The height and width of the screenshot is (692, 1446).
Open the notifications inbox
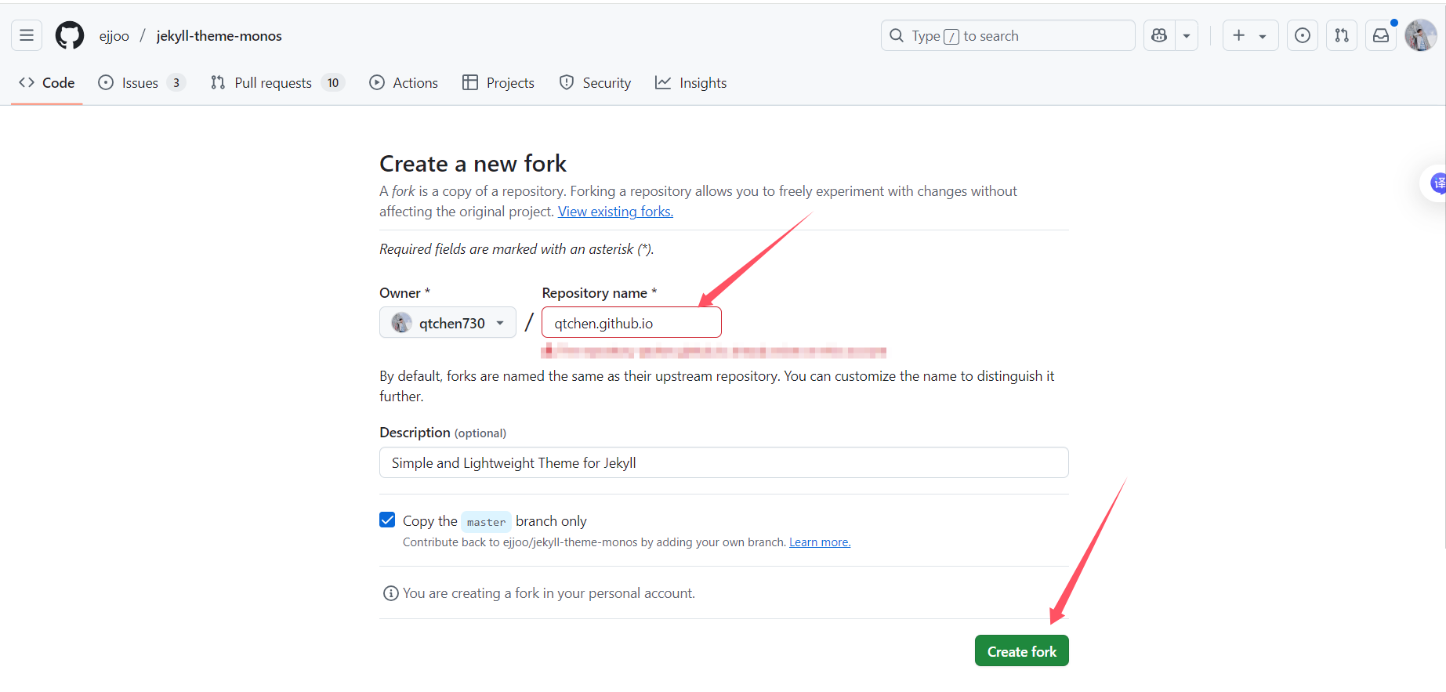coord(1381,35)
